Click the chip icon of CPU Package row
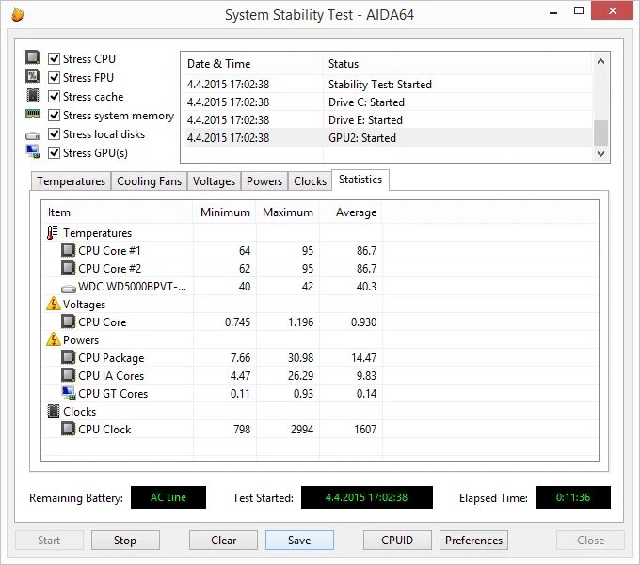 pyautogui.click(x=68, y=357)
